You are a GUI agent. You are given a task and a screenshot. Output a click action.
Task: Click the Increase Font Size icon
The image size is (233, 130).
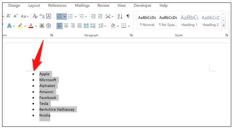pos(8,16)
